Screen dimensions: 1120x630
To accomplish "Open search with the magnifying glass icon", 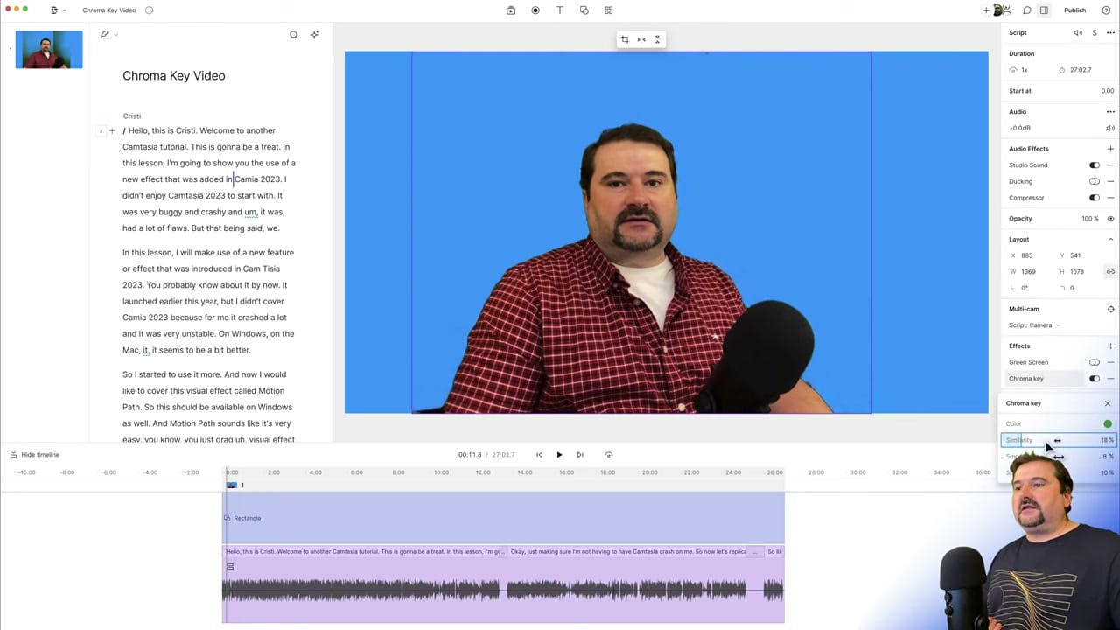I will 294,34.
